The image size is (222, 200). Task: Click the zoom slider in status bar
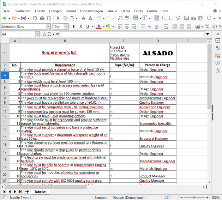point(194,198)
